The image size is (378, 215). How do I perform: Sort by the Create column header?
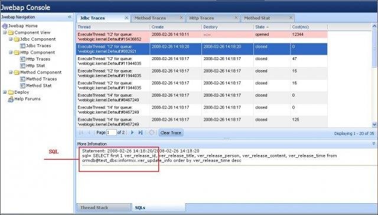[176, 27]
